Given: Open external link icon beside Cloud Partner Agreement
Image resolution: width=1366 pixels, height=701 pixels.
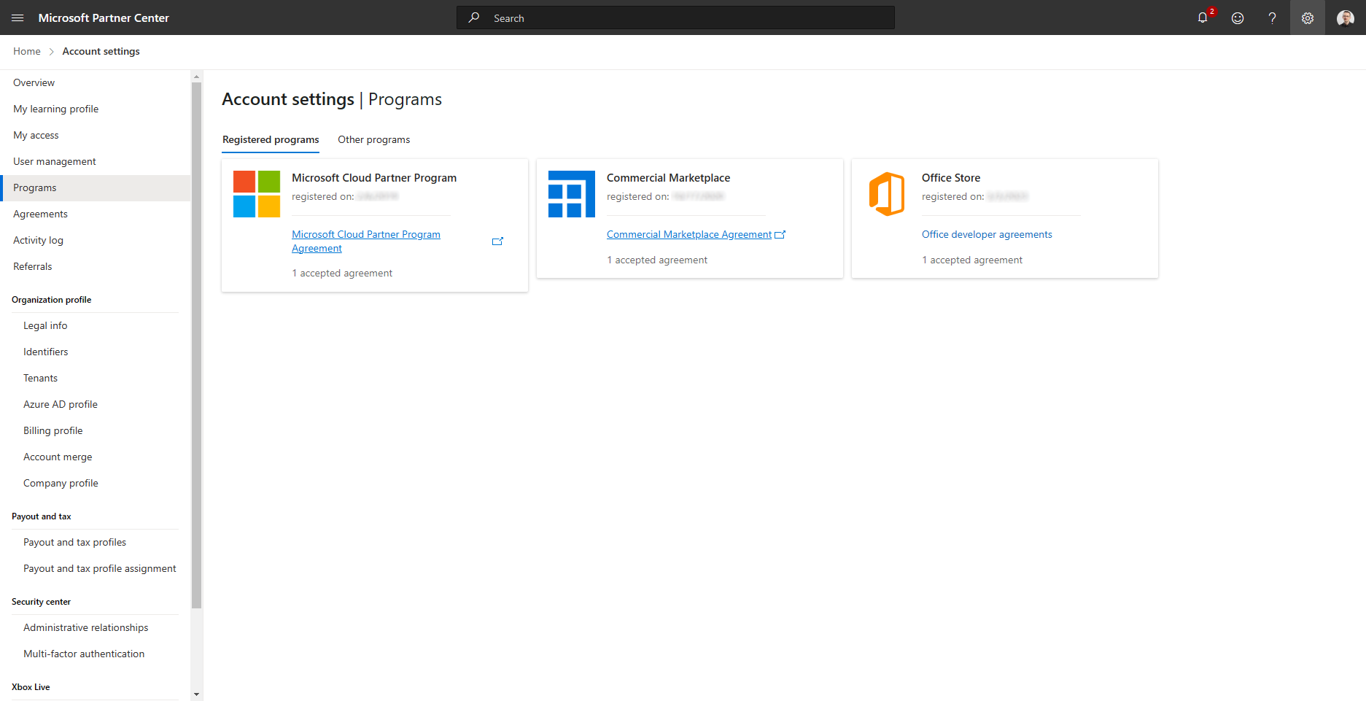Looking at the screenshot, I should [x=497, y=241].
